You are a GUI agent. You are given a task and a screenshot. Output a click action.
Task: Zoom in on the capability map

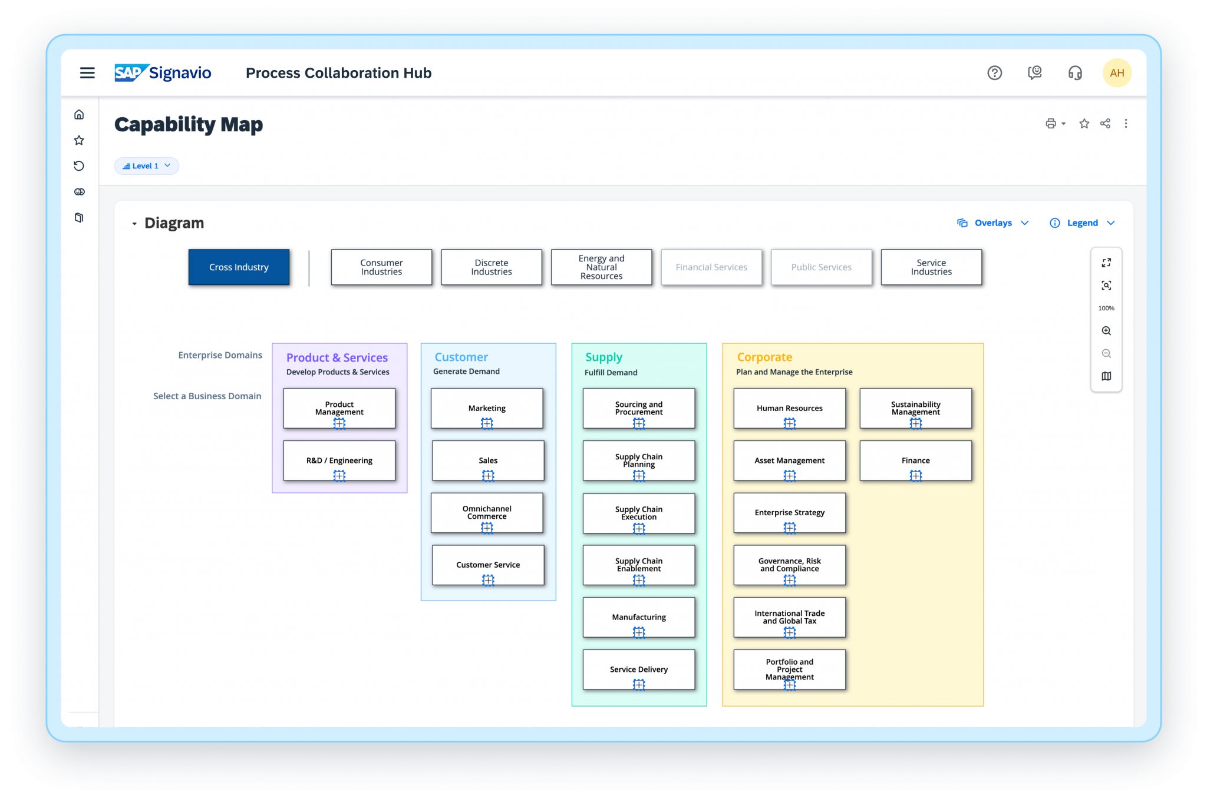(x=1106, y=330)
